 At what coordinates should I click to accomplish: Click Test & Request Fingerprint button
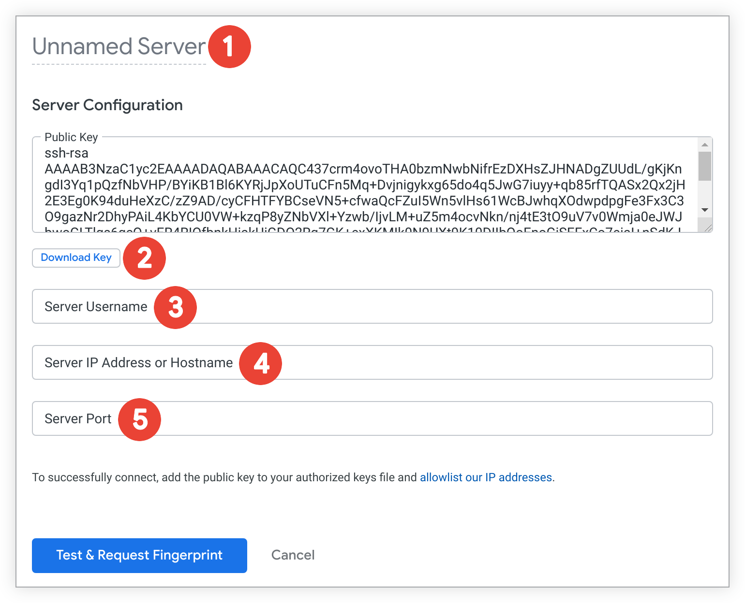pyautogui.click(x=139, y=556)
